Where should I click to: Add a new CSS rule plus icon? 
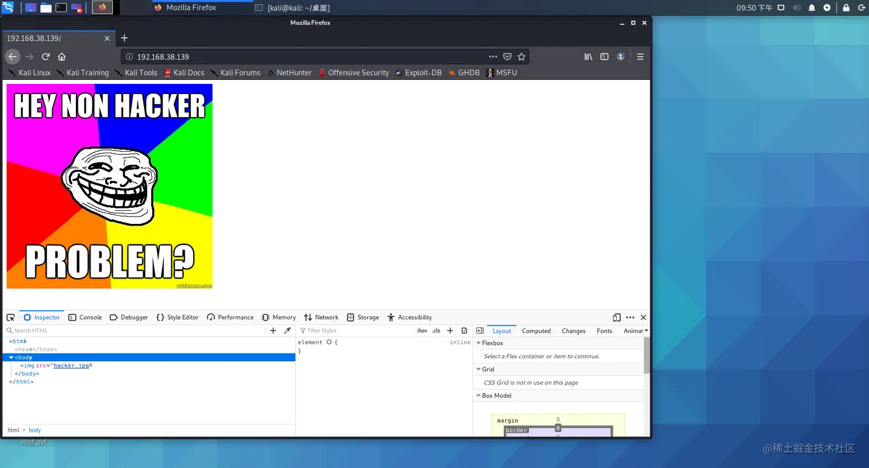pos(450,331)
